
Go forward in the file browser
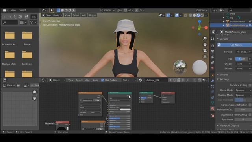9,17
